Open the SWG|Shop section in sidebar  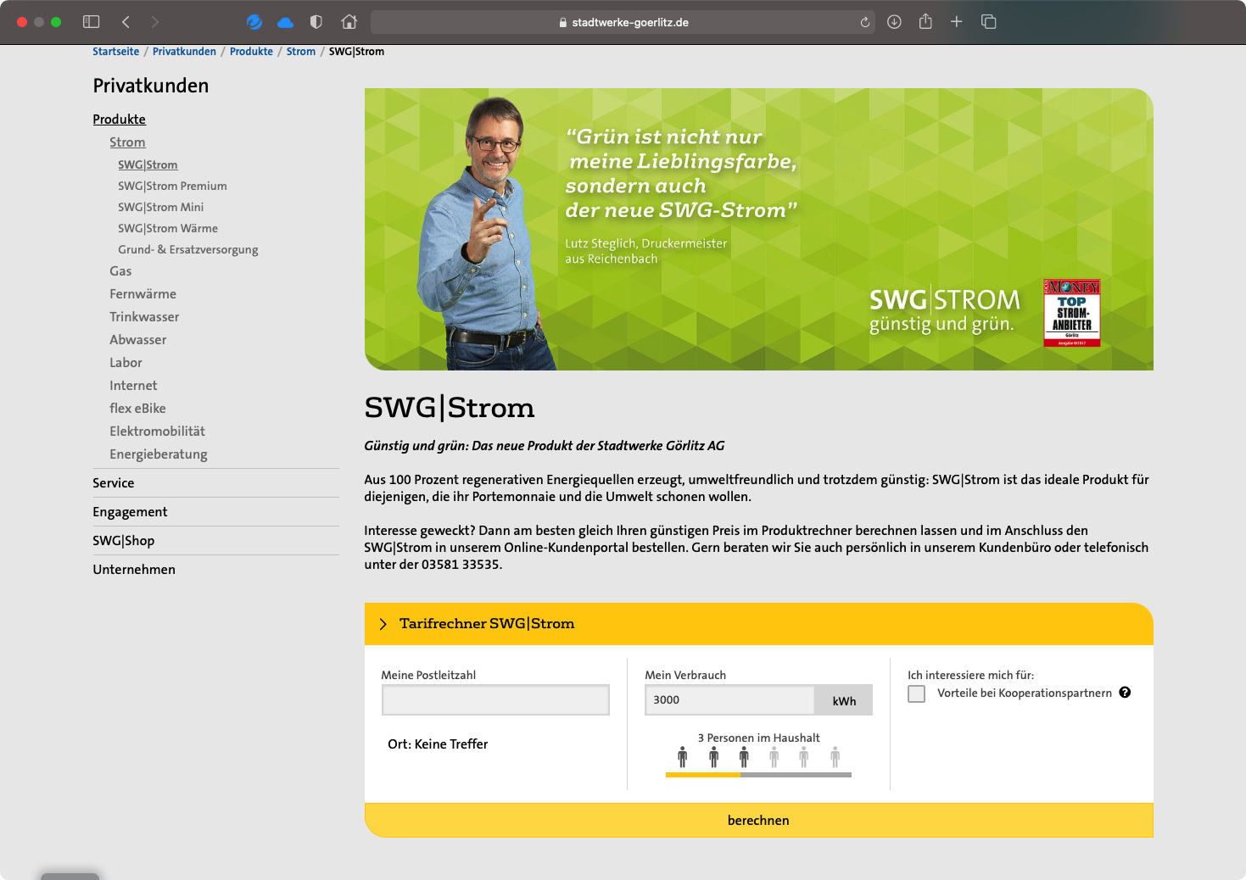coord(124,541)
